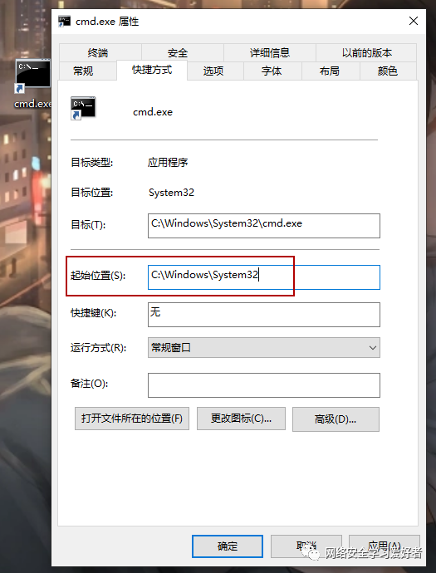Click the 打开文件所在的位置 button
Screen dimensions: 436x573
(x=132, y=419)
